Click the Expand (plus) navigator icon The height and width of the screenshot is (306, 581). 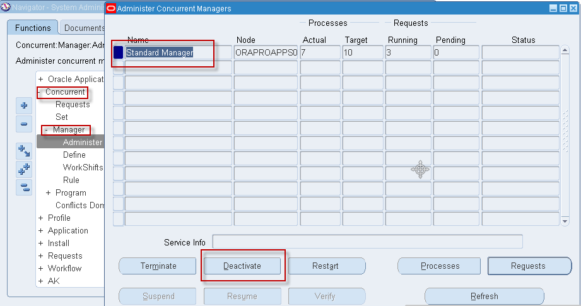(23, 106)
